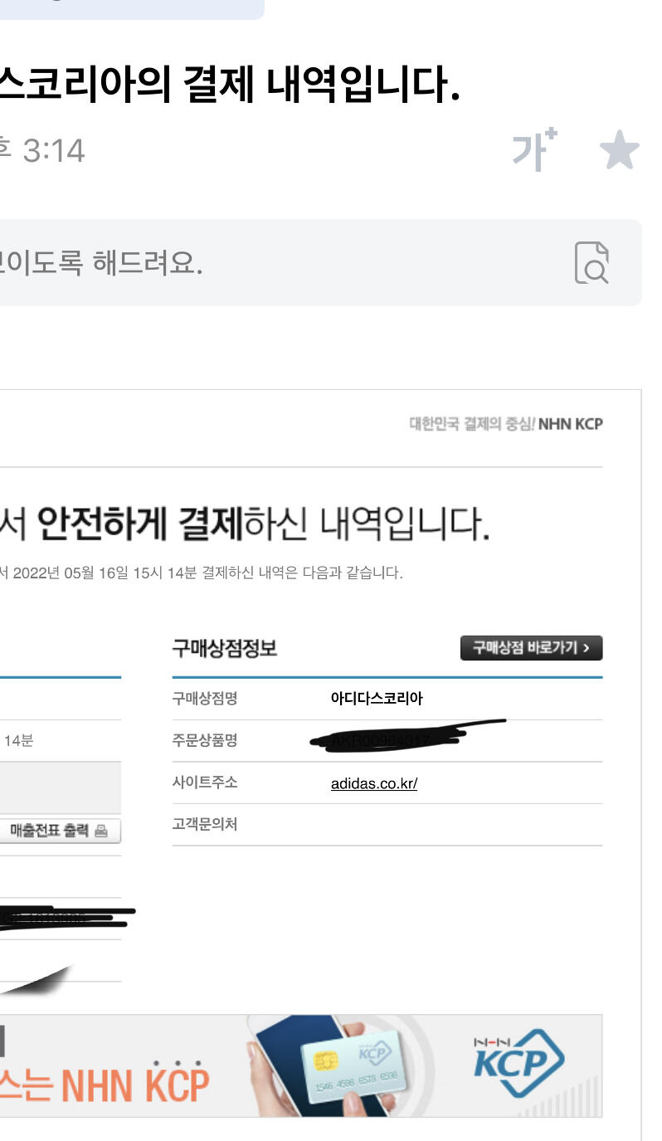The image size is (662, 1141).
Task: Tap the star icon to favorite this mail
Action: pos(619,151)
